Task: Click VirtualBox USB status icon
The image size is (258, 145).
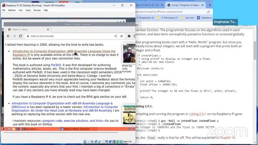Action: click(x=100, y=141)
